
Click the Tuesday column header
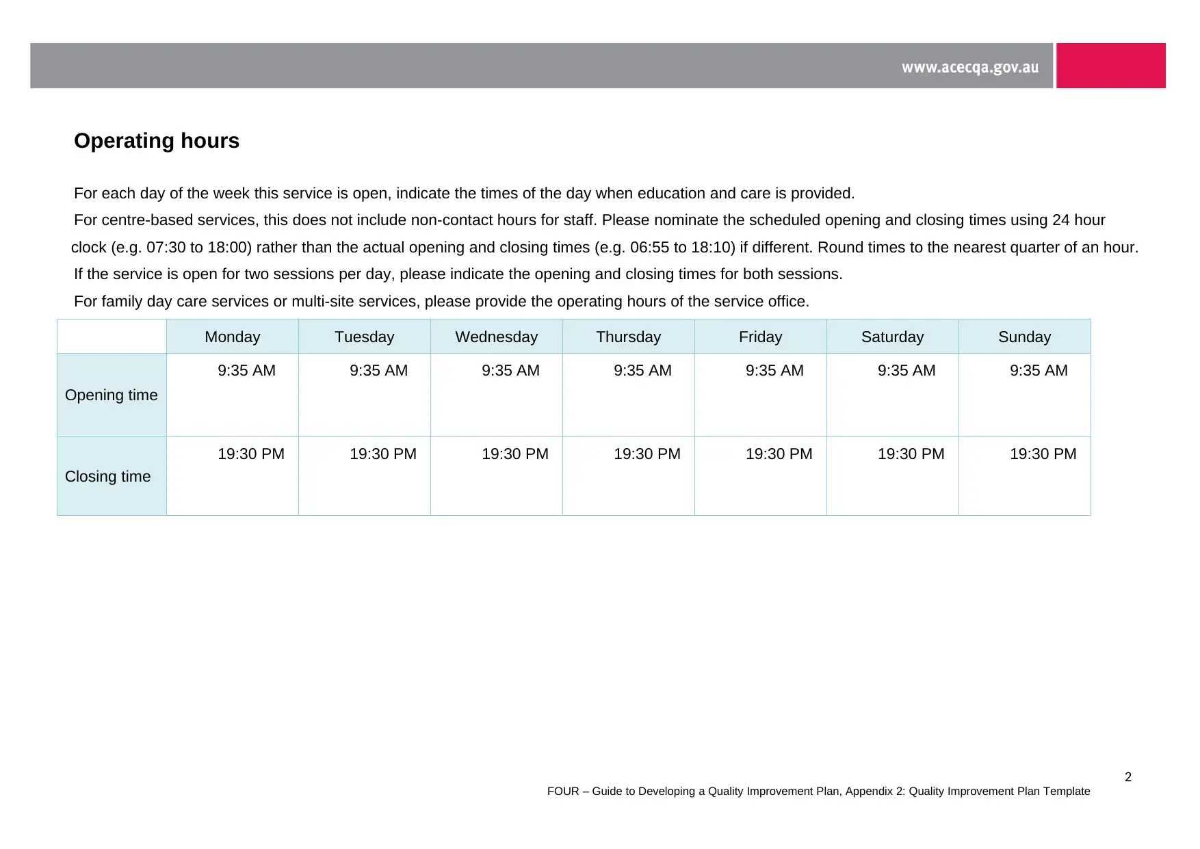coord(365,337)
